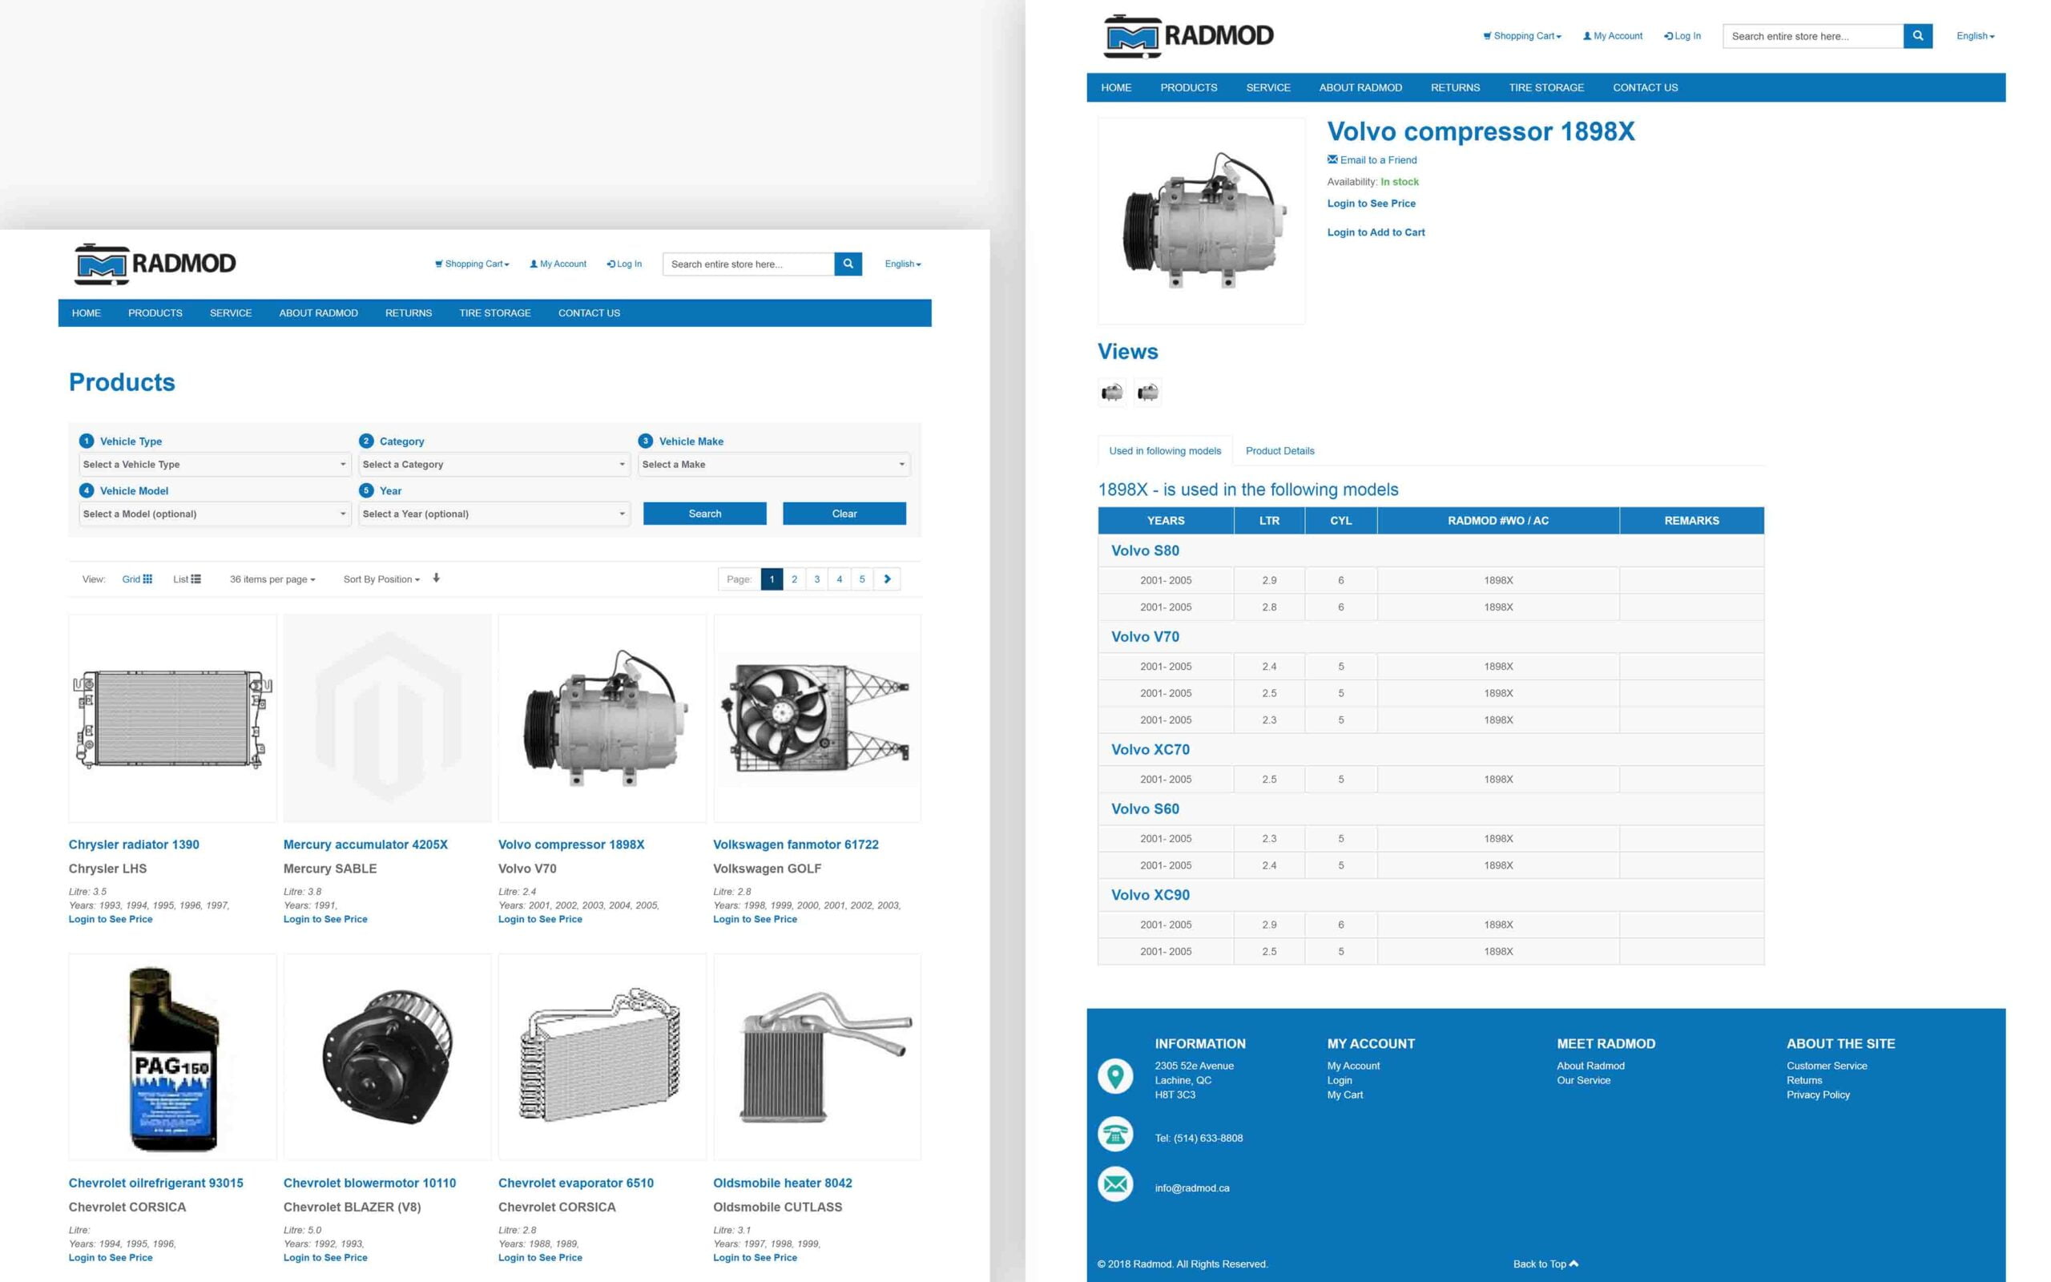Open English language dropdown on Products page
The width and height of the screenshot is (2051, 1282).
(x=903, y=264)
